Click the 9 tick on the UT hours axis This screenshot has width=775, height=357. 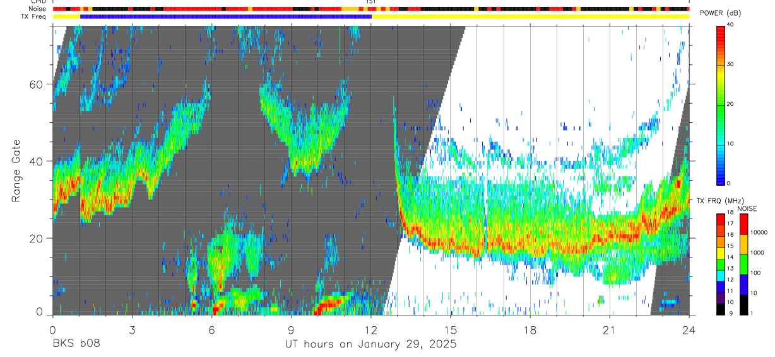pos(291,330)
